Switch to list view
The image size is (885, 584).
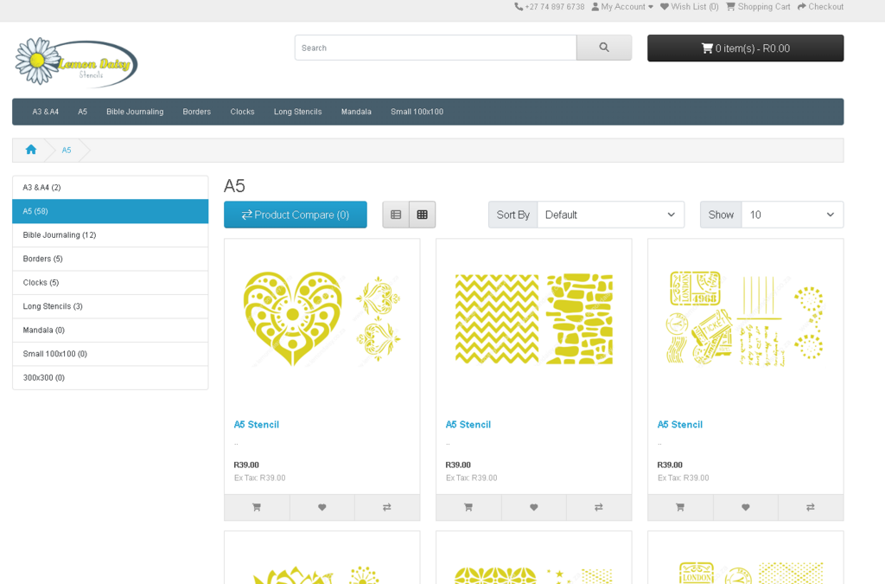[x=396, y=215]
